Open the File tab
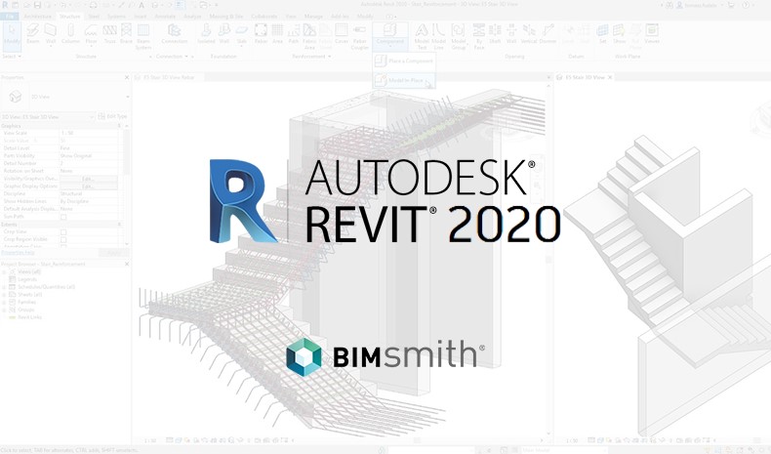The image size is (771, 454). coord(10,17)
